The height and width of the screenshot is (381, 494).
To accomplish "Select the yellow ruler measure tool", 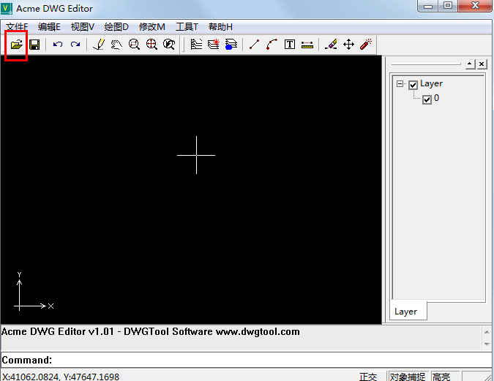I will 307,45.
